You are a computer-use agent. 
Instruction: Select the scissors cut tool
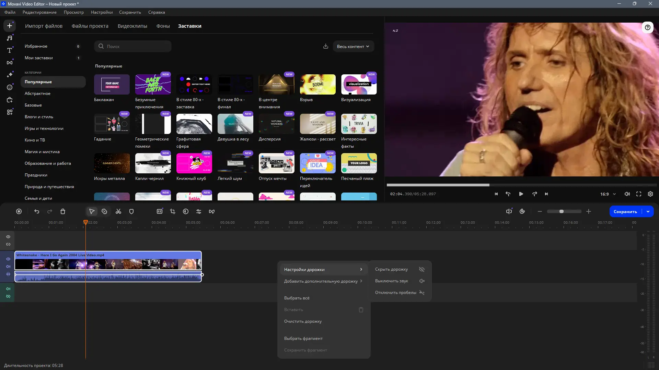click(x=118, y=212)
